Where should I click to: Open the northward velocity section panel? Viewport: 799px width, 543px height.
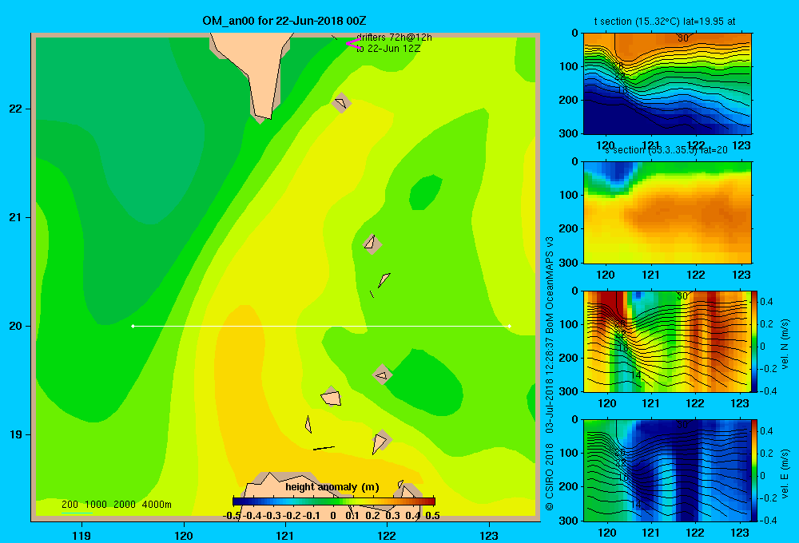(667, 341)
